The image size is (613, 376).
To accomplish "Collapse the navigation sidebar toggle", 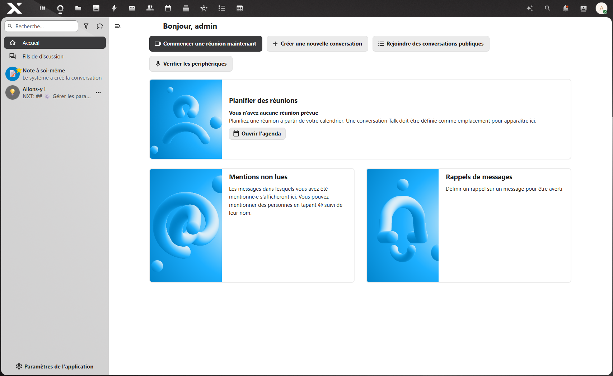I will (117, 26).
